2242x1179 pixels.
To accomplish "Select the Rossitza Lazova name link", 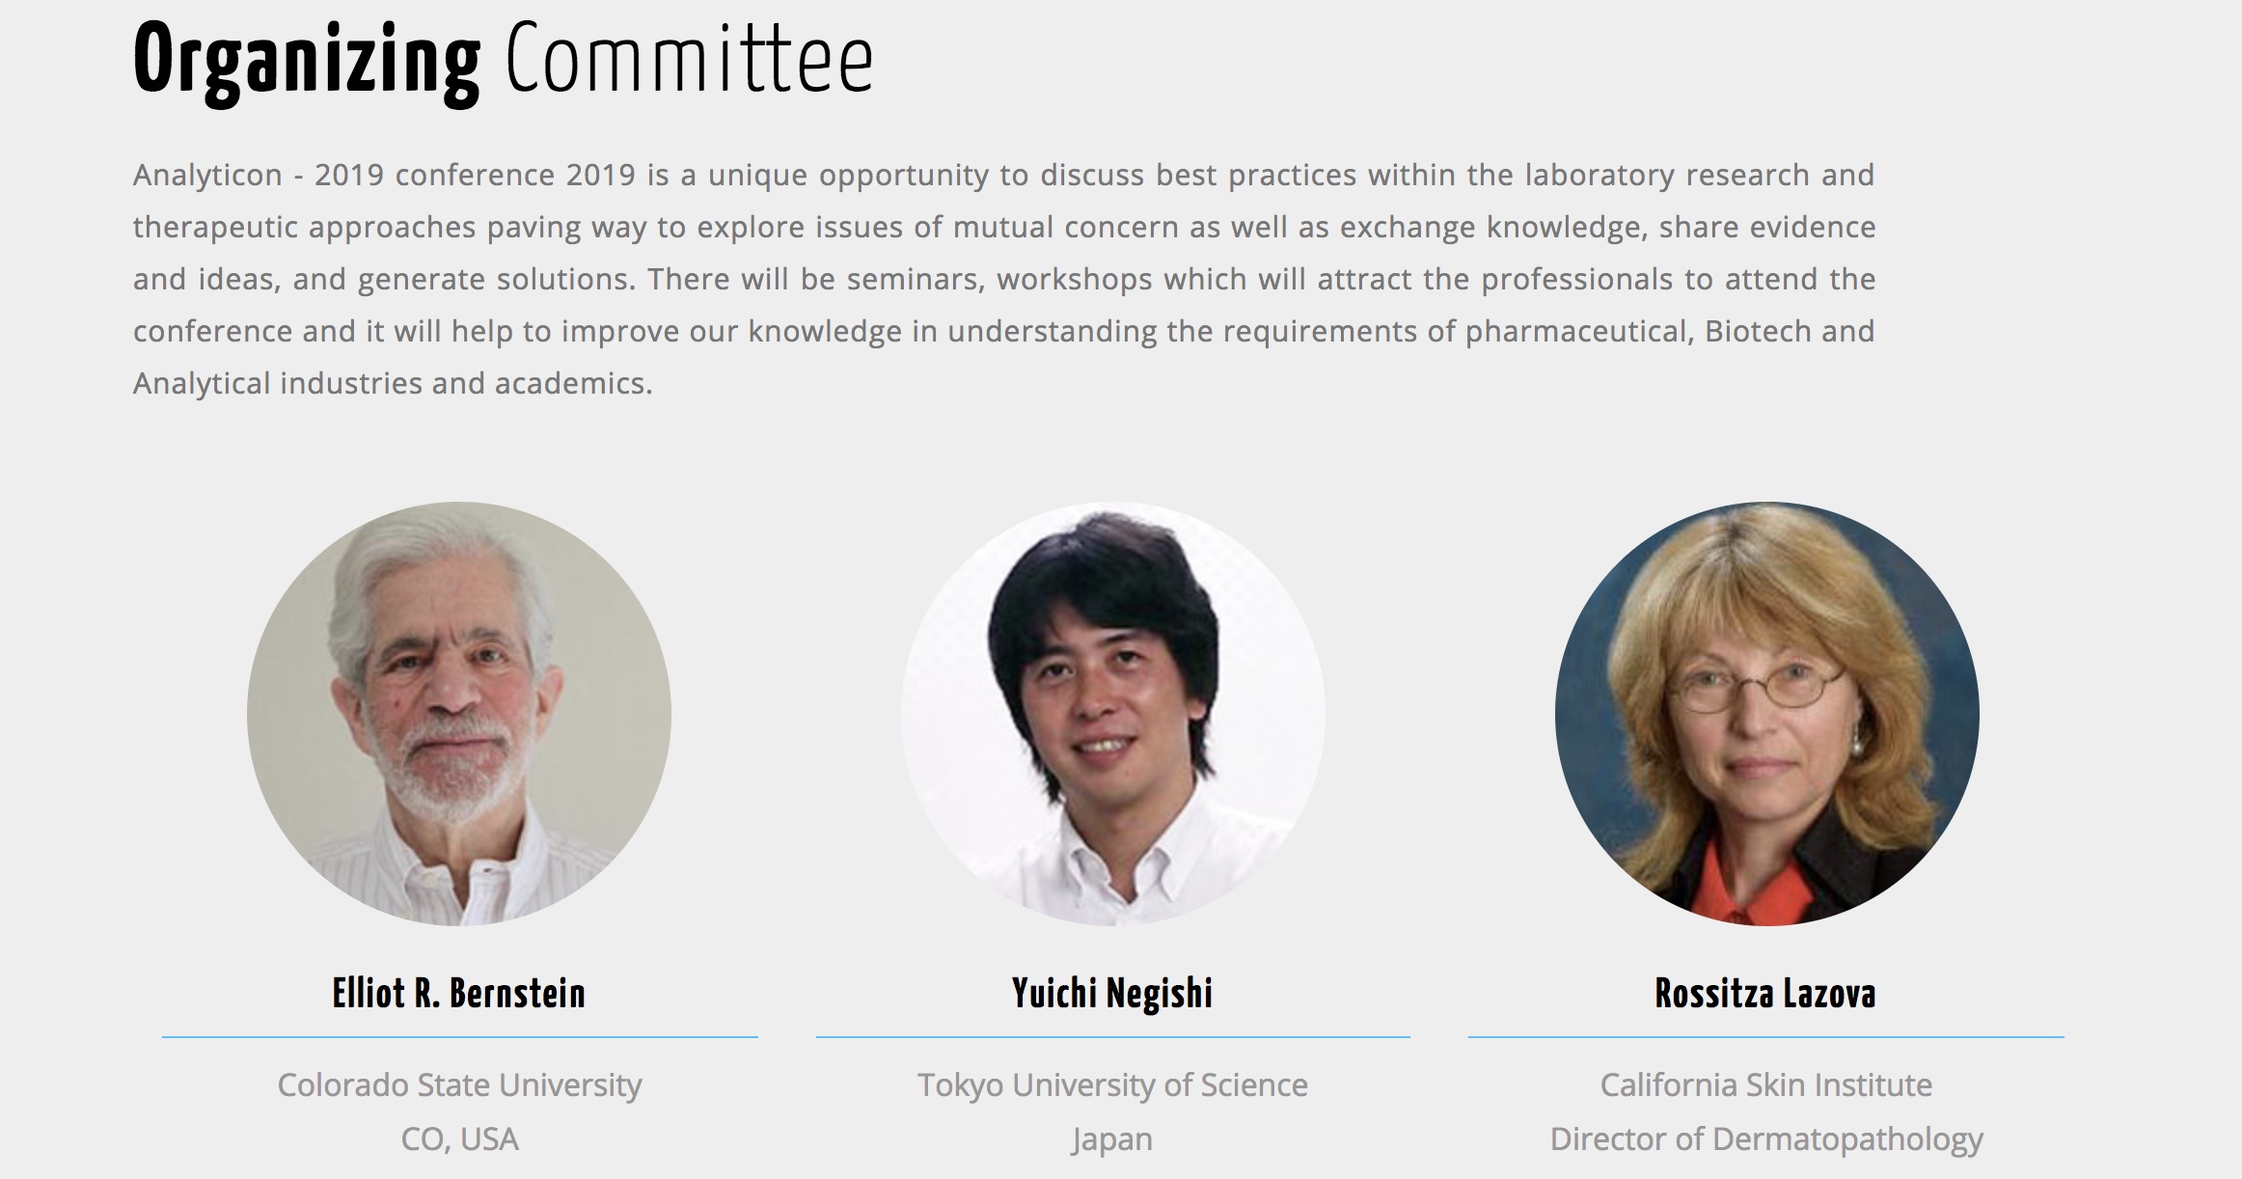I will 1765,993.
